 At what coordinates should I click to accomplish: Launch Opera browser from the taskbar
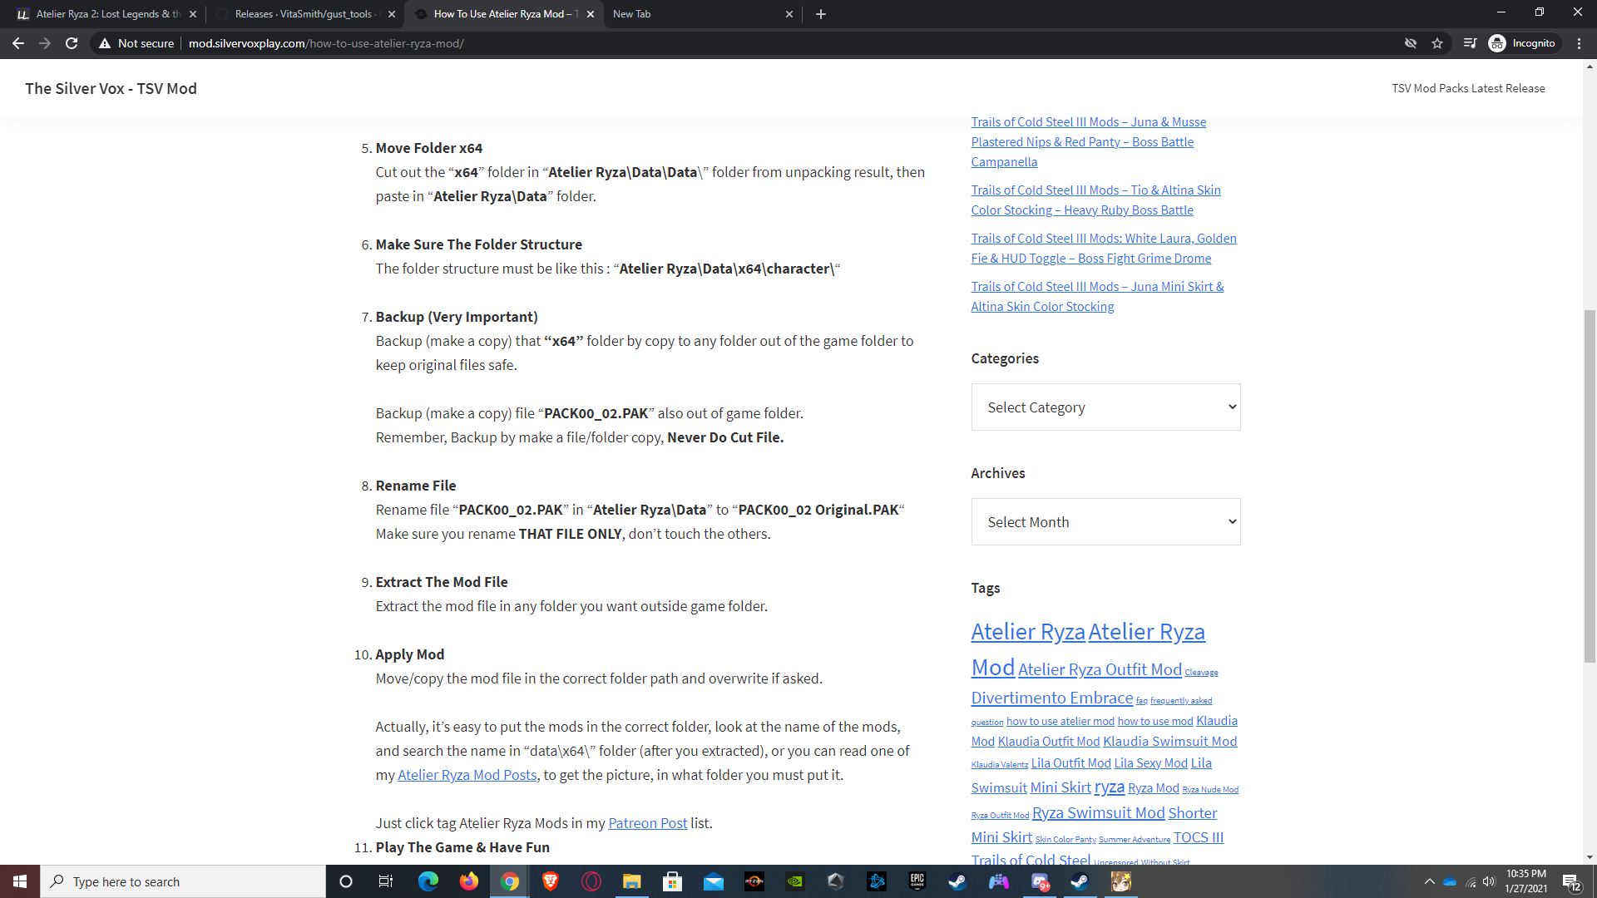click(x=591, y=881)
